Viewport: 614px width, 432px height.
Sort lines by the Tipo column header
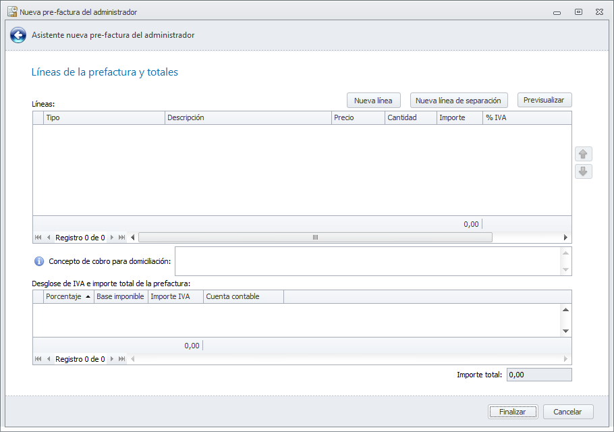tap(105, 117)
